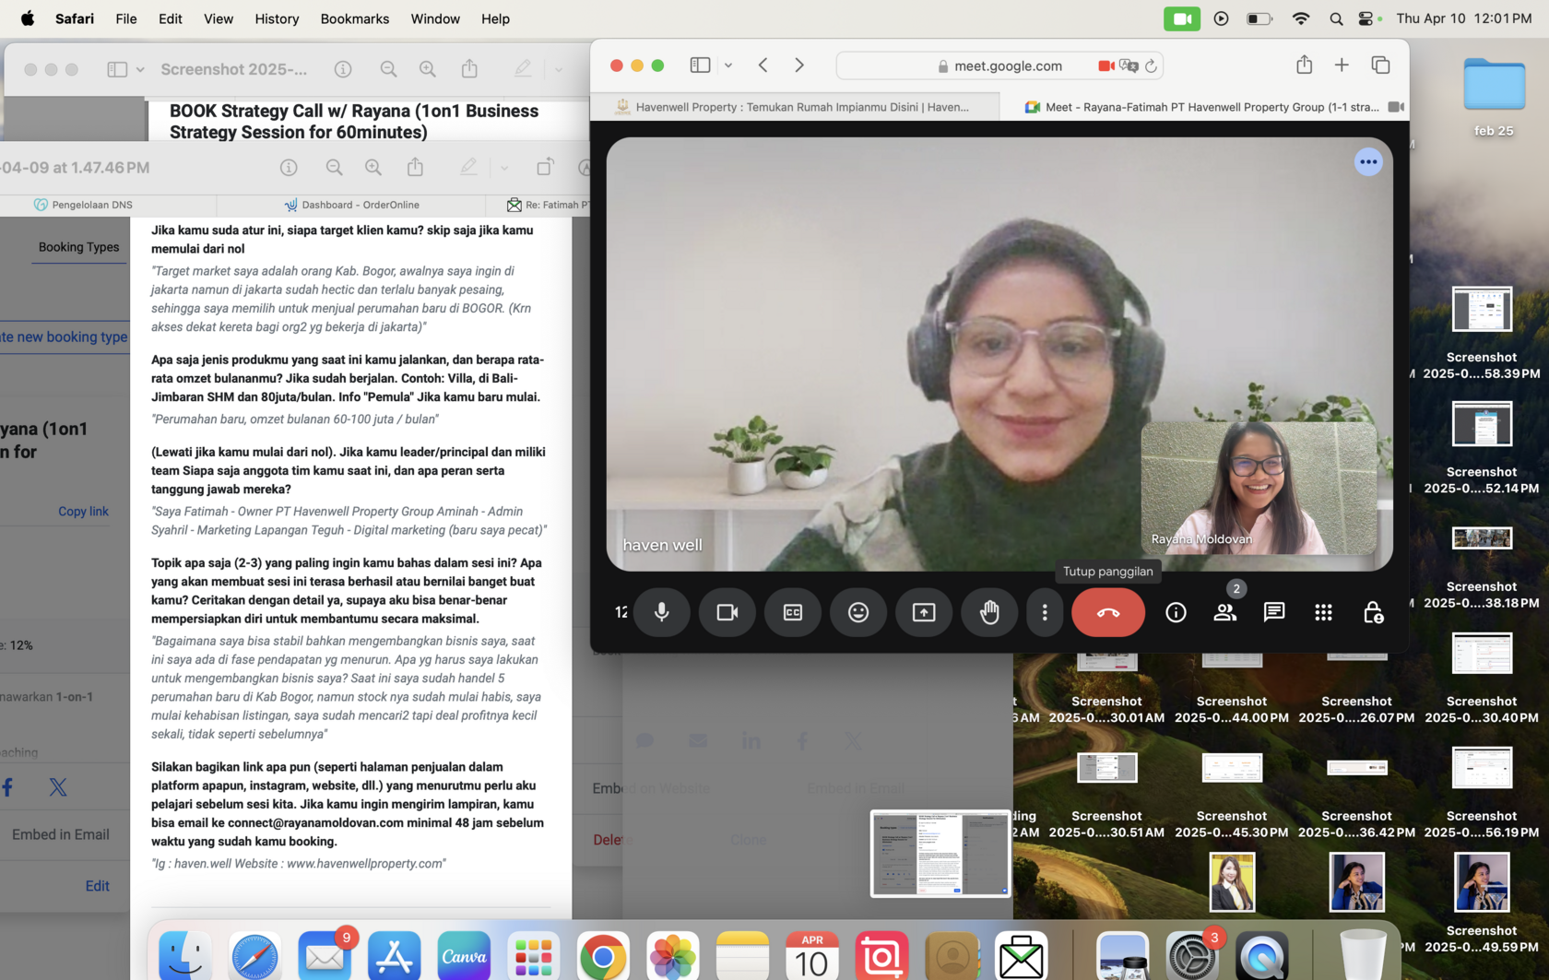1549x980 pixels.
Task: Zoom out in front Preview window toolbar
Action: (x=335, y=167)
